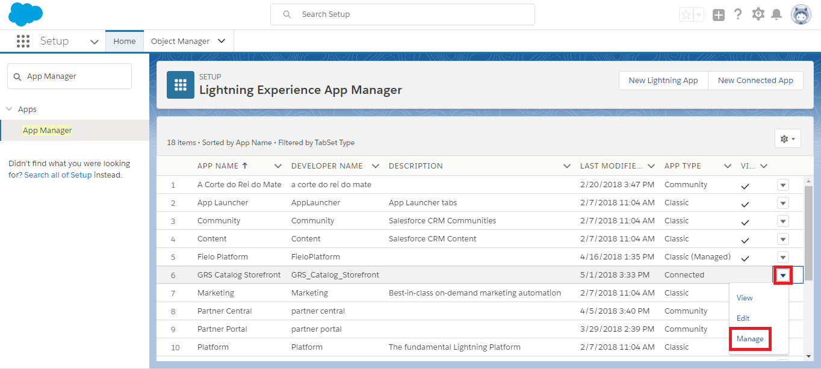Open the Last Modified column menu chevron
The height and width of the screenshot is (369, 821).
point(651,166)
